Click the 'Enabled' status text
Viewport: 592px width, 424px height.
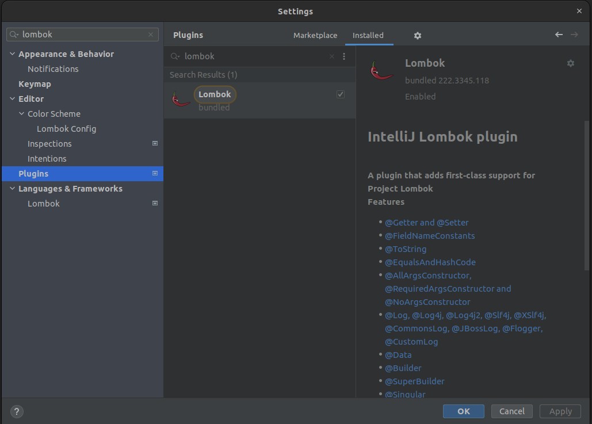[x=420, y=97]
